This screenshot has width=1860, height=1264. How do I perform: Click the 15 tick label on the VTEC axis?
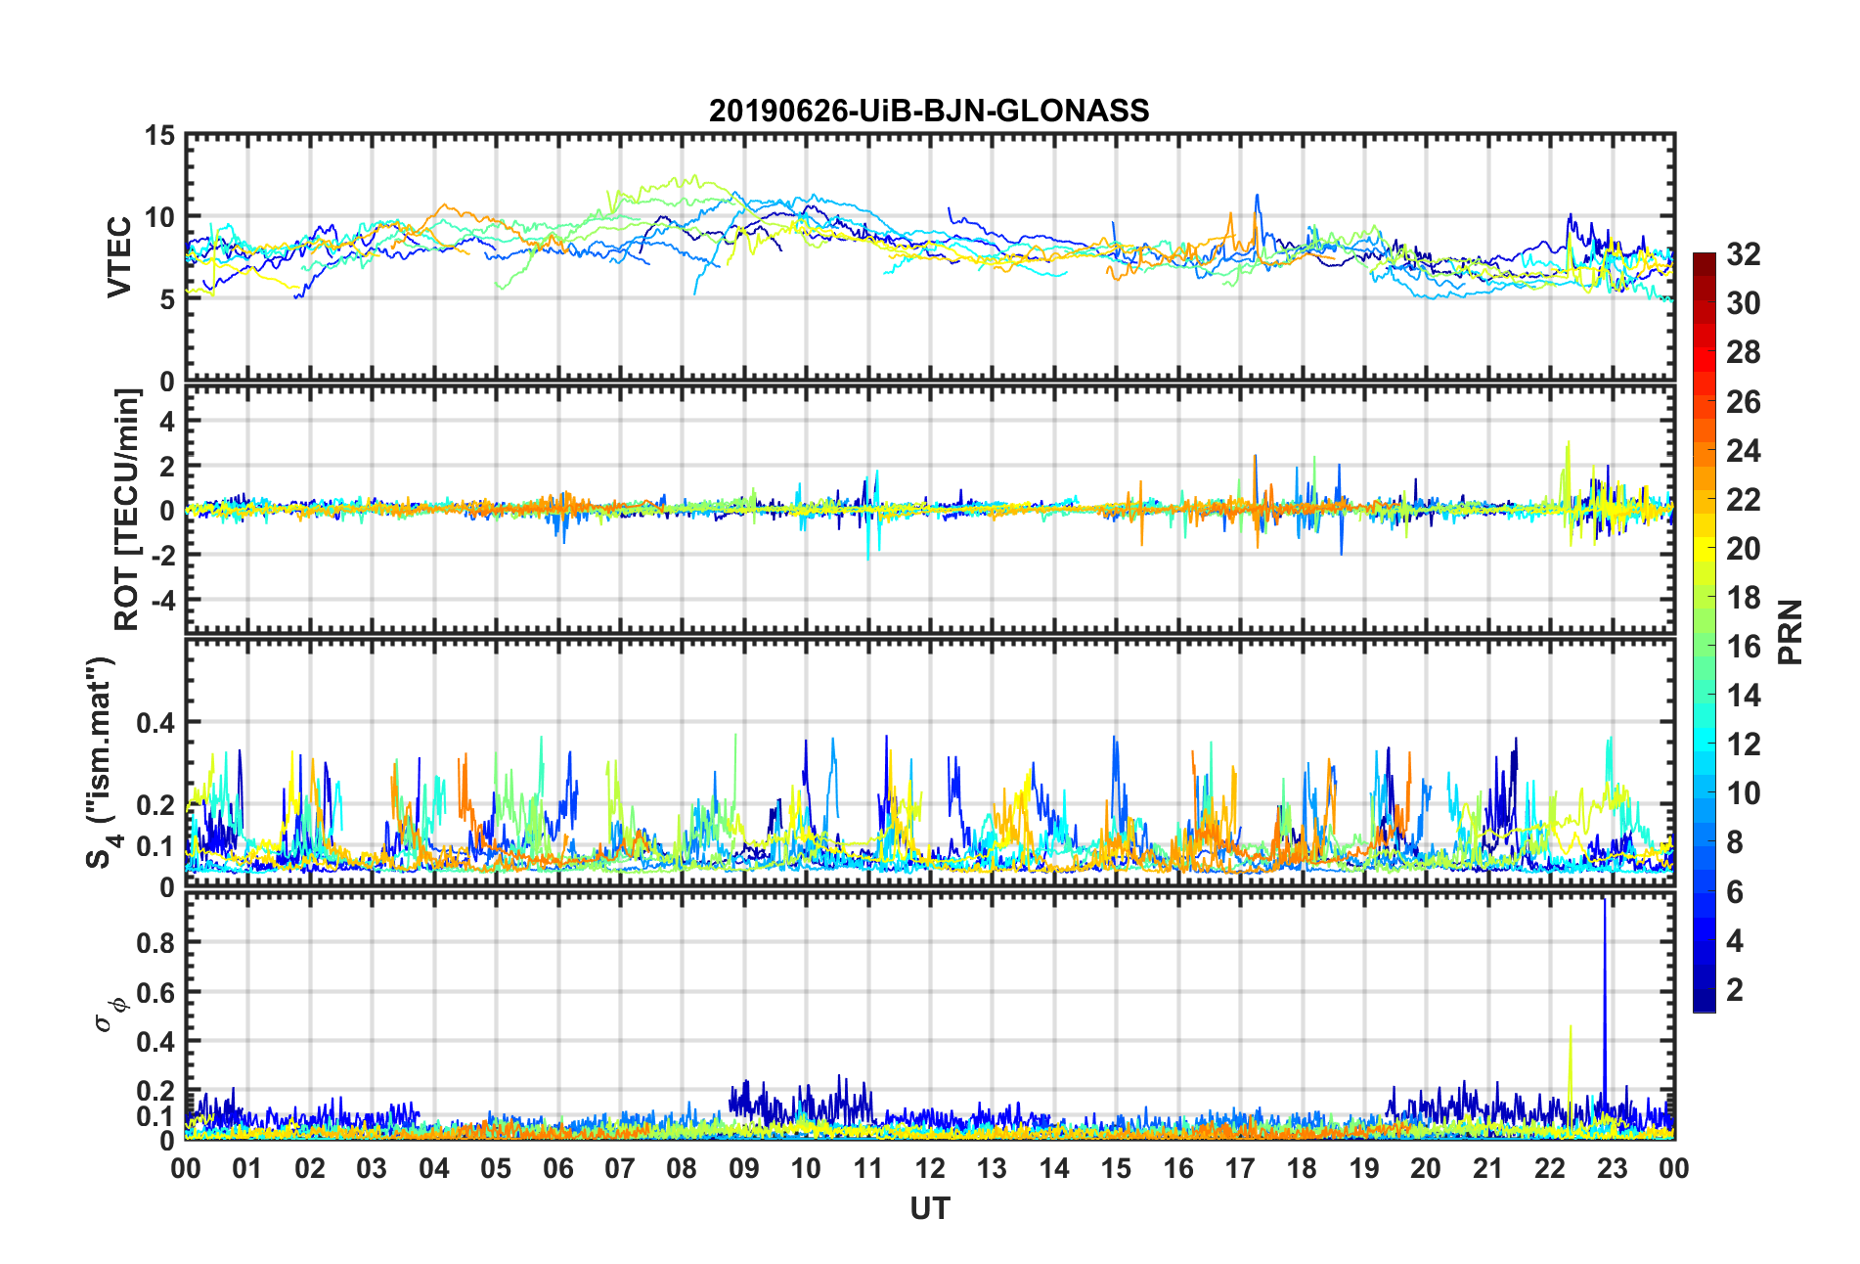[160, 136]
